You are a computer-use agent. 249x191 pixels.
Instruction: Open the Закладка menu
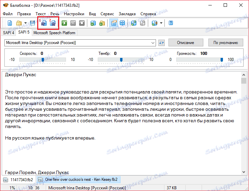click(127, 14)
